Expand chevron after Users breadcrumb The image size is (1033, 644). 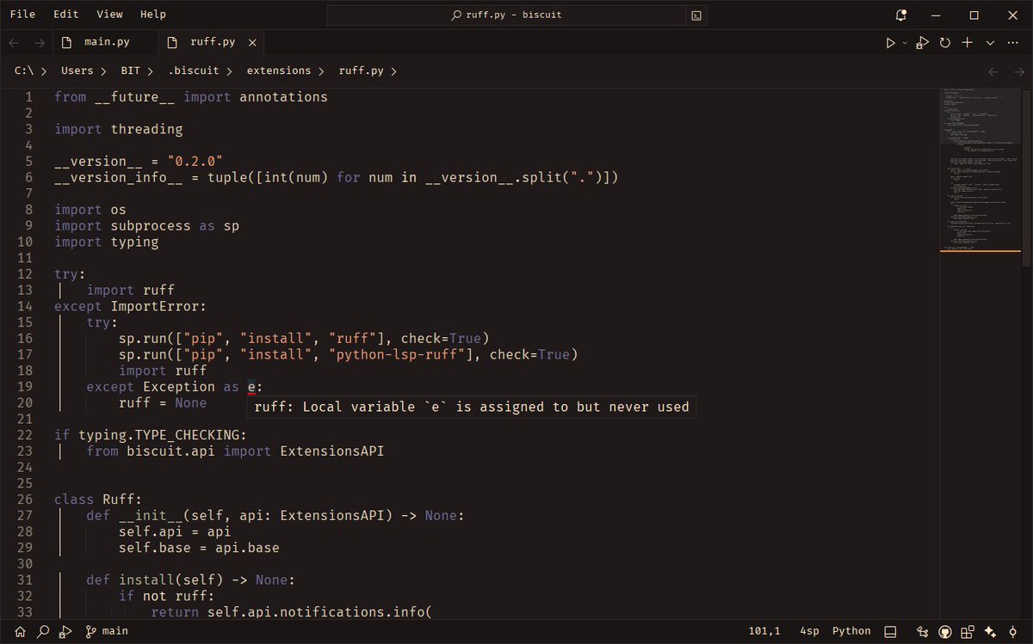(102, 71)
